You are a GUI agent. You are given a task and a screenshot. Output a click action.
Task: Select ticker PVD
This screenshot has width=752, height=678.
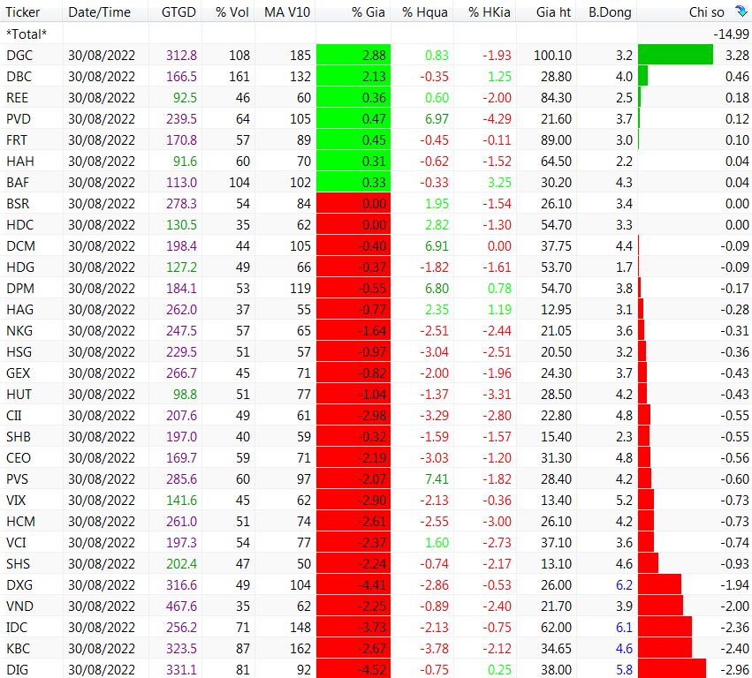(19, 119)
